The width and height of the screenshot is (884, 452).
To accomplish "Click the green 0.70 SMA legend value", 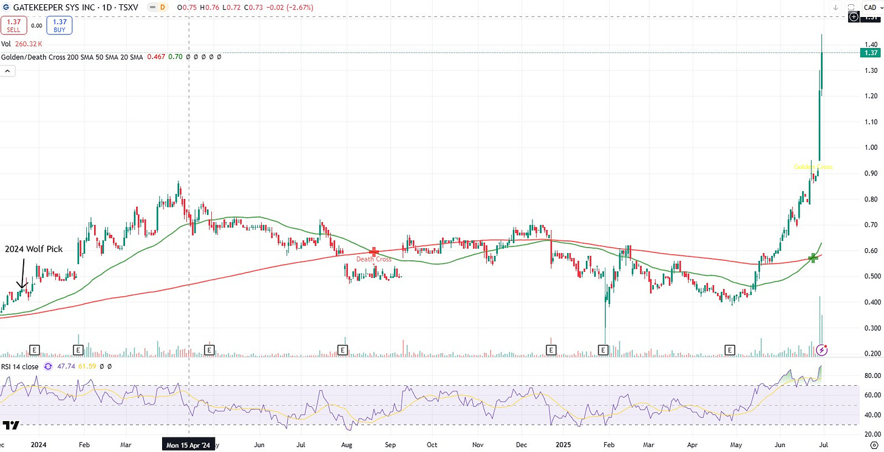I will (x=176, y=56).
